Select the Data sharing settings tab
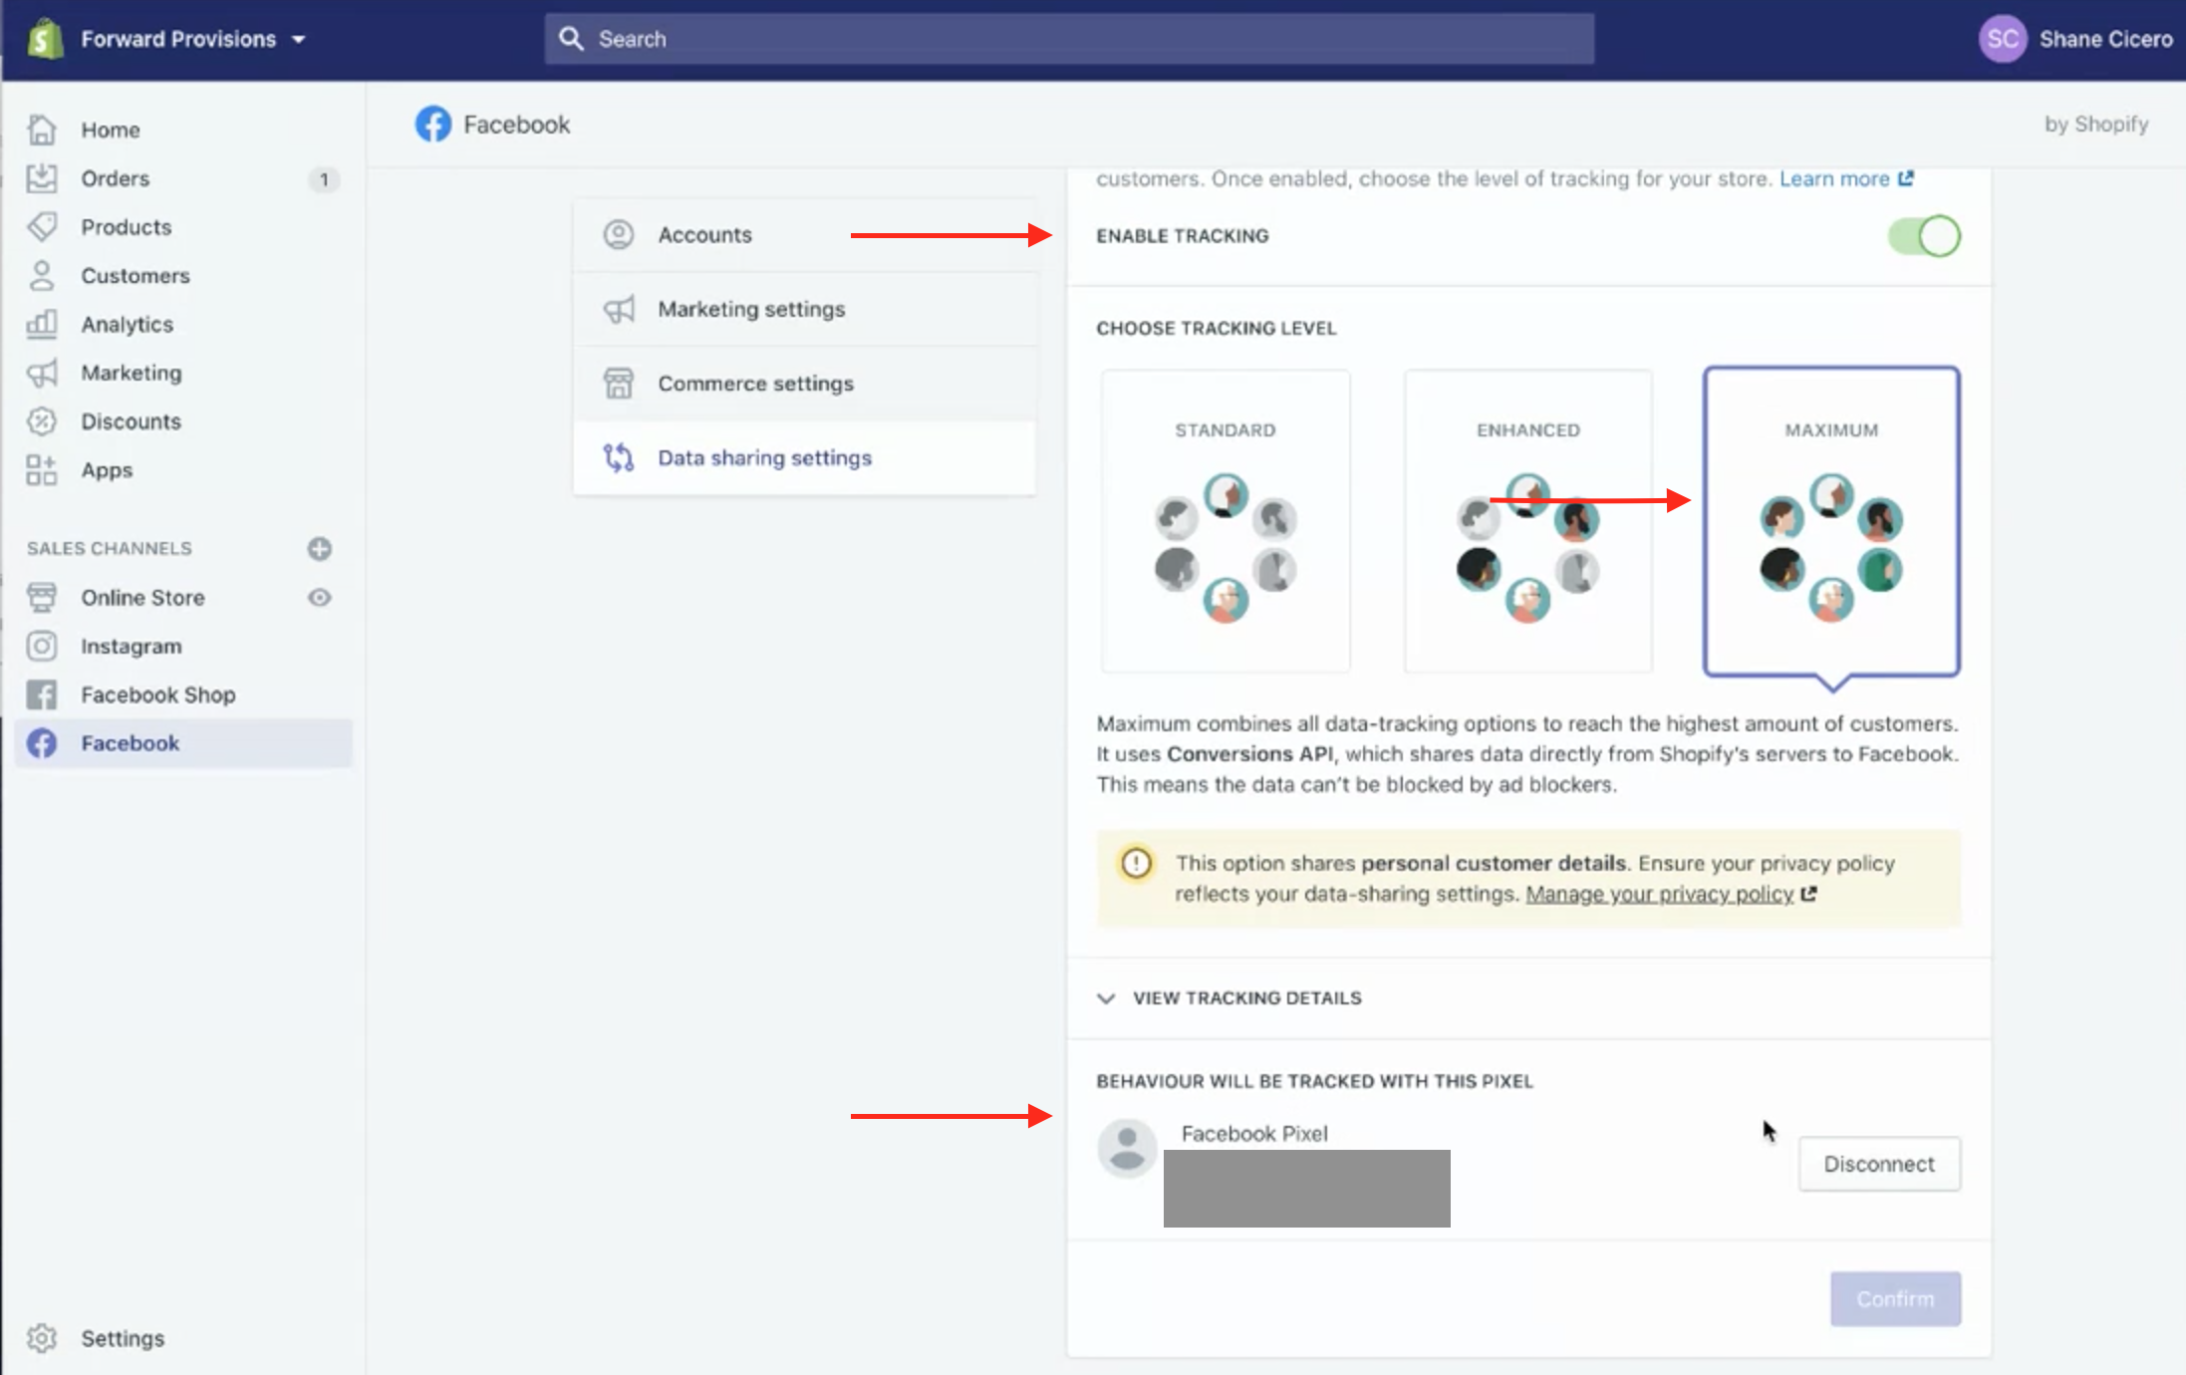Image resolution: width=2186 pixels, height=1375 pixels. 804,457
